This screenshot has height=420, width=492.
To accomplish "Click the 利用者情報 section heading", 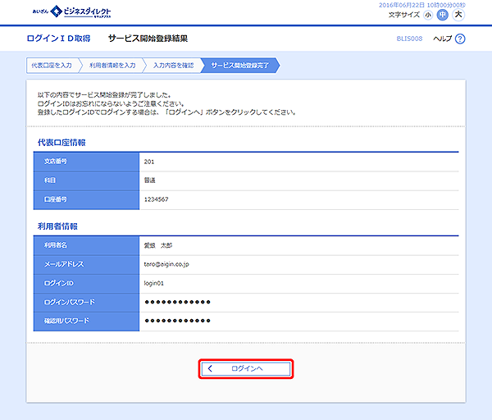I will pyautogui.click(x=57, y=226).
